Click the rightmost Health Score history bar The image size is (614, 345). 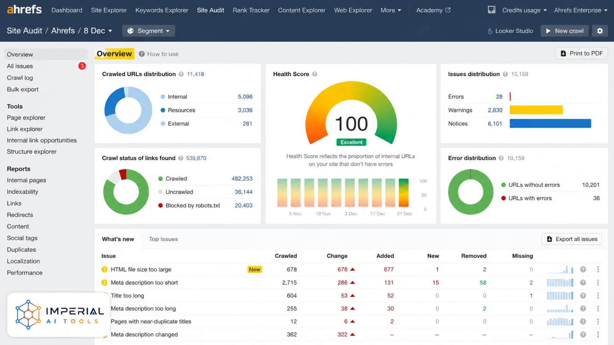point(404,193)
